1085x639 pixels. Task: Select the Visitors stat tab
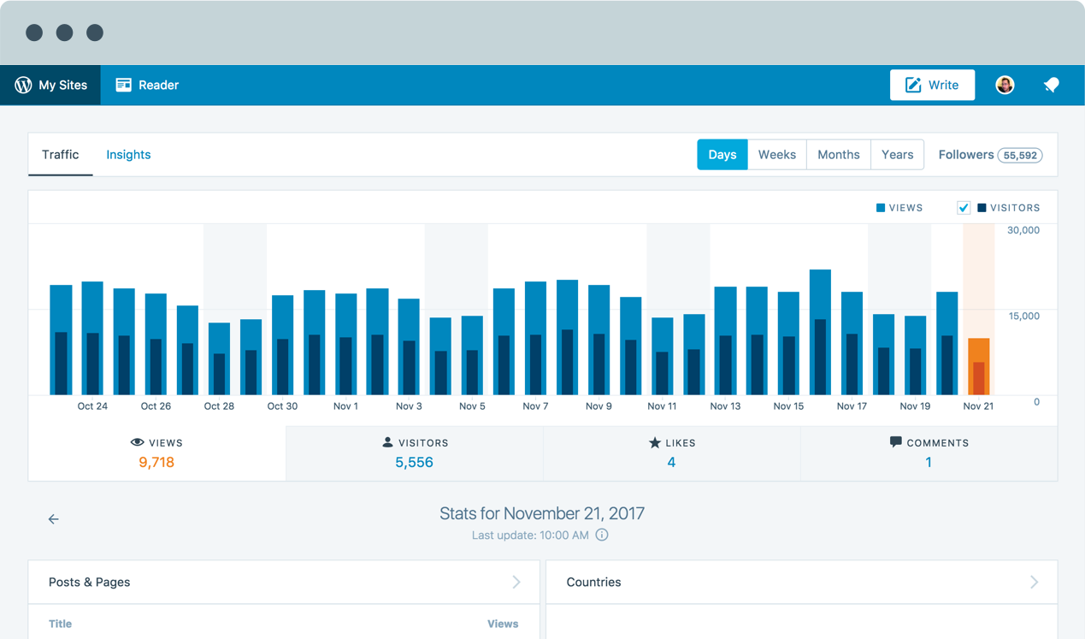[x=415, y=453]
